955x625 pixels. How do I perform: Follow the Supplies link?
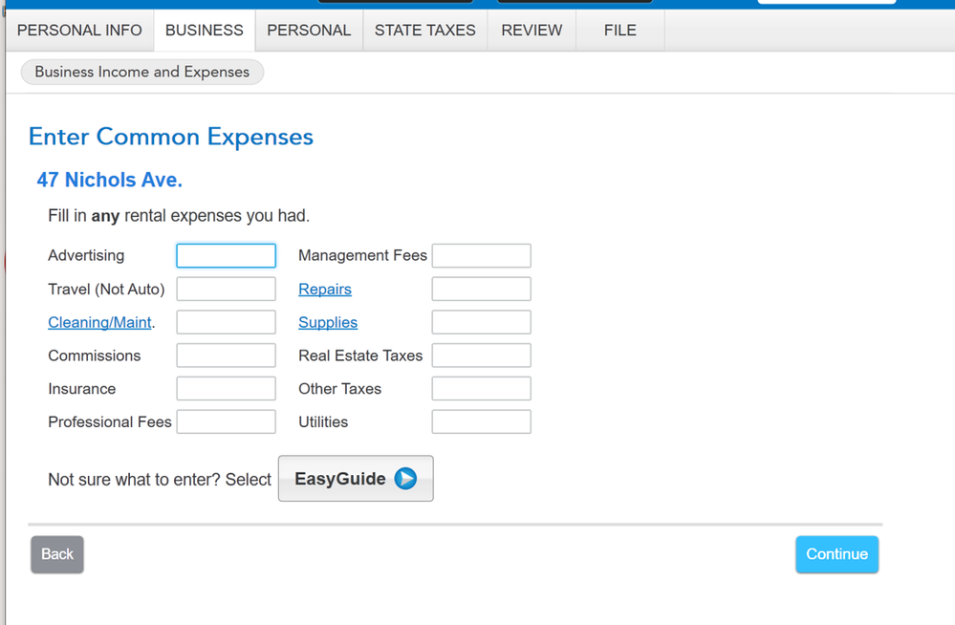pos(328,323)
